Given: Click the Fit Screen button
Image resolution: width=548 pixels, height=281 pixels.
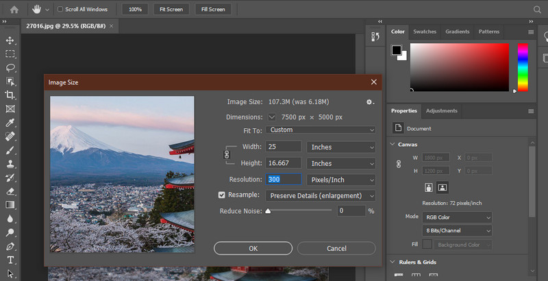Looking at the screenshot, I should click(171, 10).
